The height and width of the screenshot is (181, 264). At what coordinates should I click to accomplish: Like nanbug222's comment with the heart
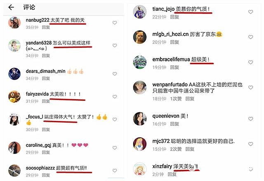115,23
